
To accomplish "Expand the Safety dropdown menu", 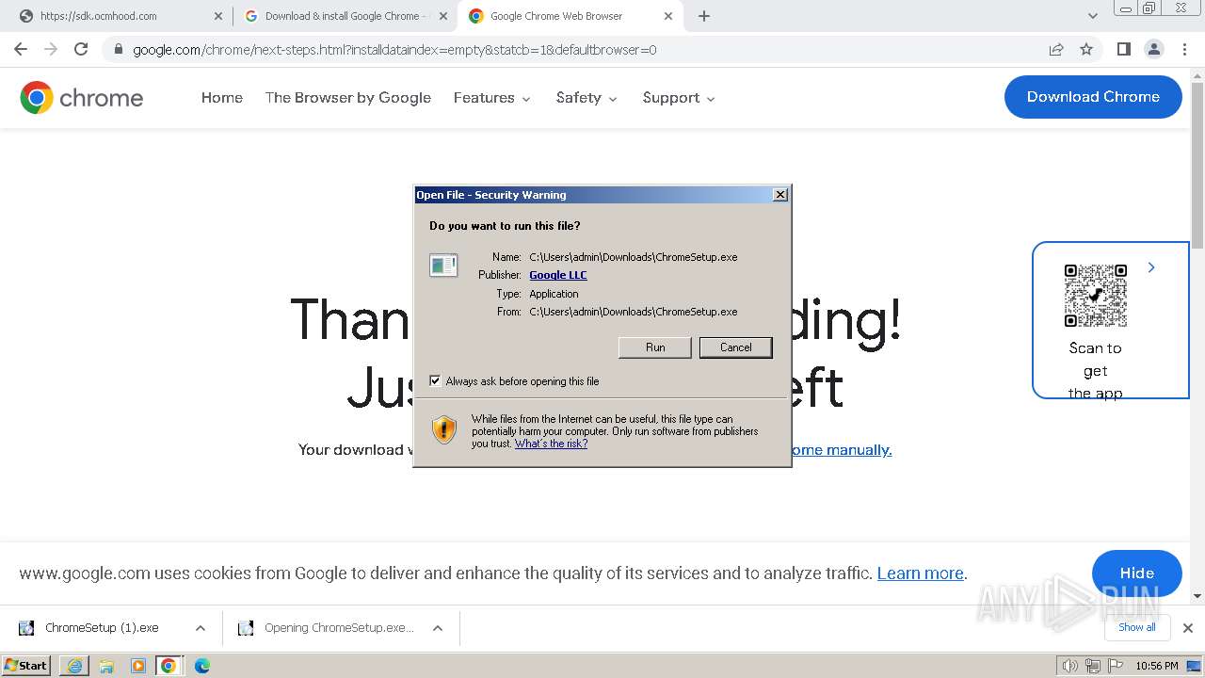I will (x=586, y=98).
